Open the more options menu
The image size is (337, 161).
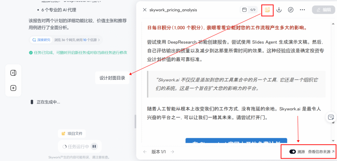[x=302, y=10]
